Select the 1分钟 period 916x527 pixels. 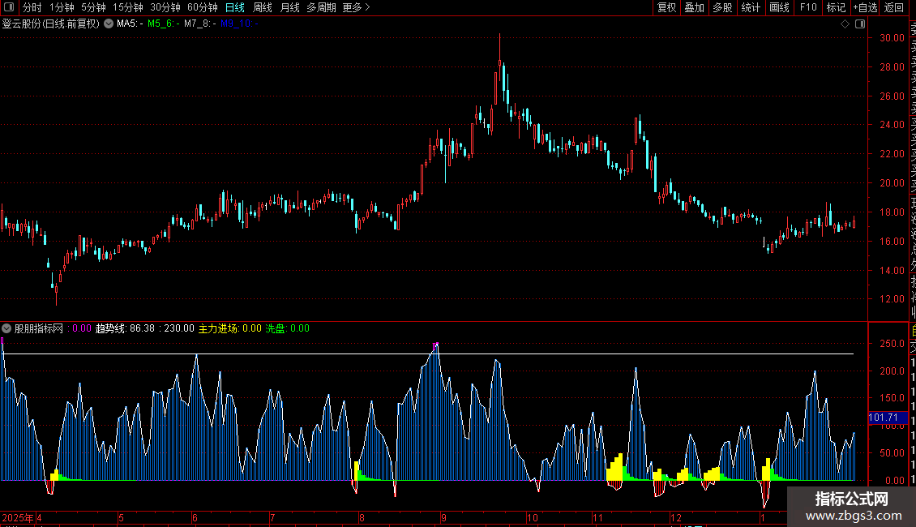tap(62, 7)
